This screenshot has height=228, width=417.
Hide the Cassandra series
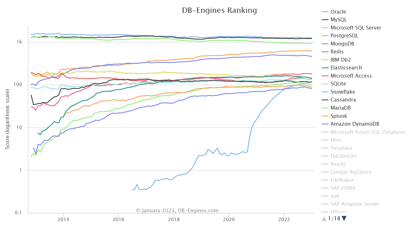point(339,100)
